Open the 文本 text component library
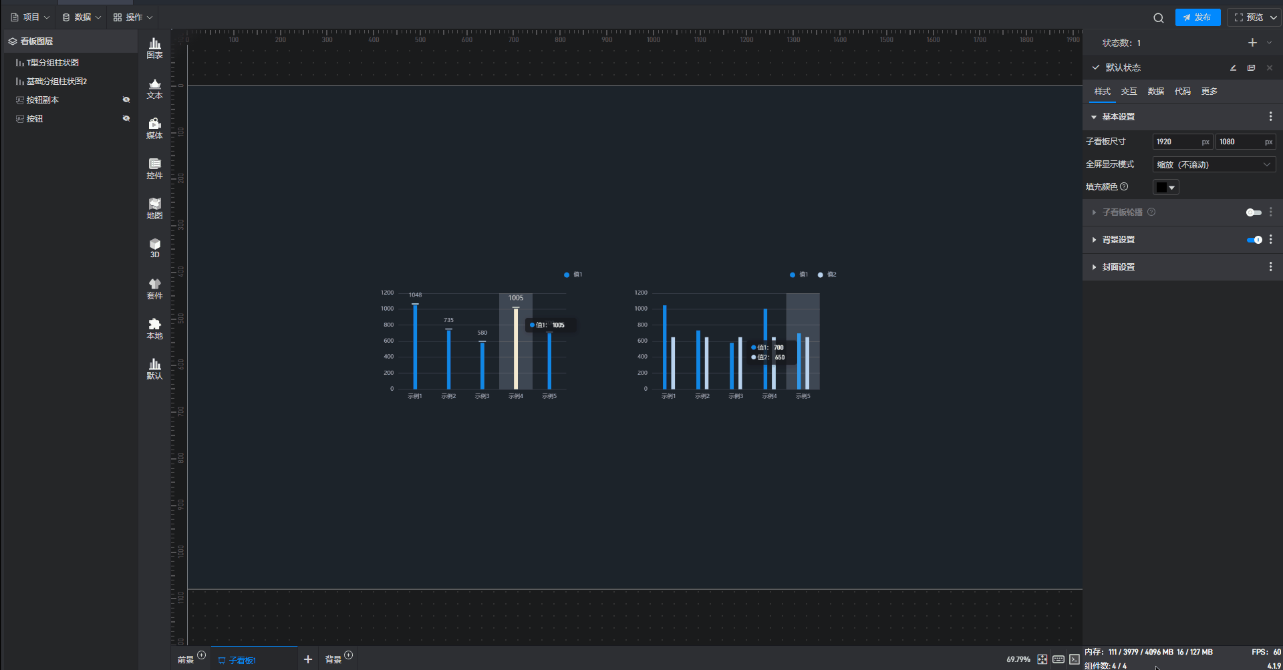 (154, 88)
